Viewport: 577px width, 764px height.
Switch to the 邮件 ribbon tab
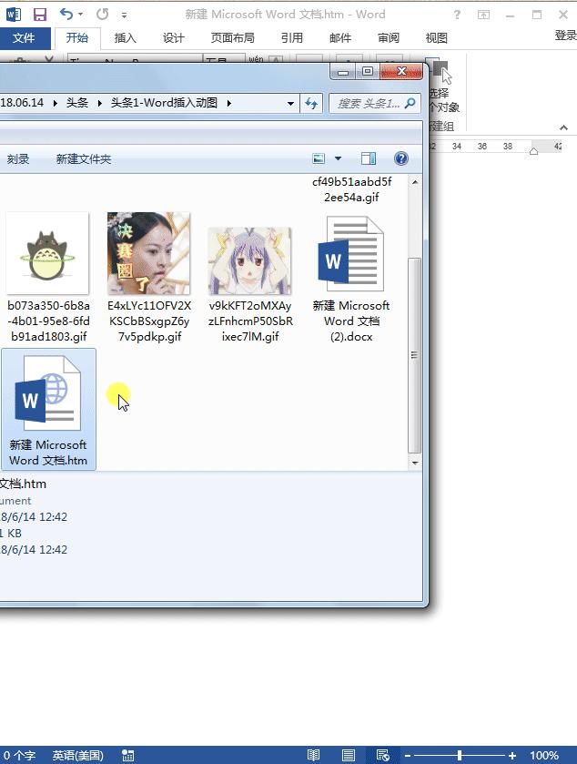pyautogui.click(x=339, y=38)
